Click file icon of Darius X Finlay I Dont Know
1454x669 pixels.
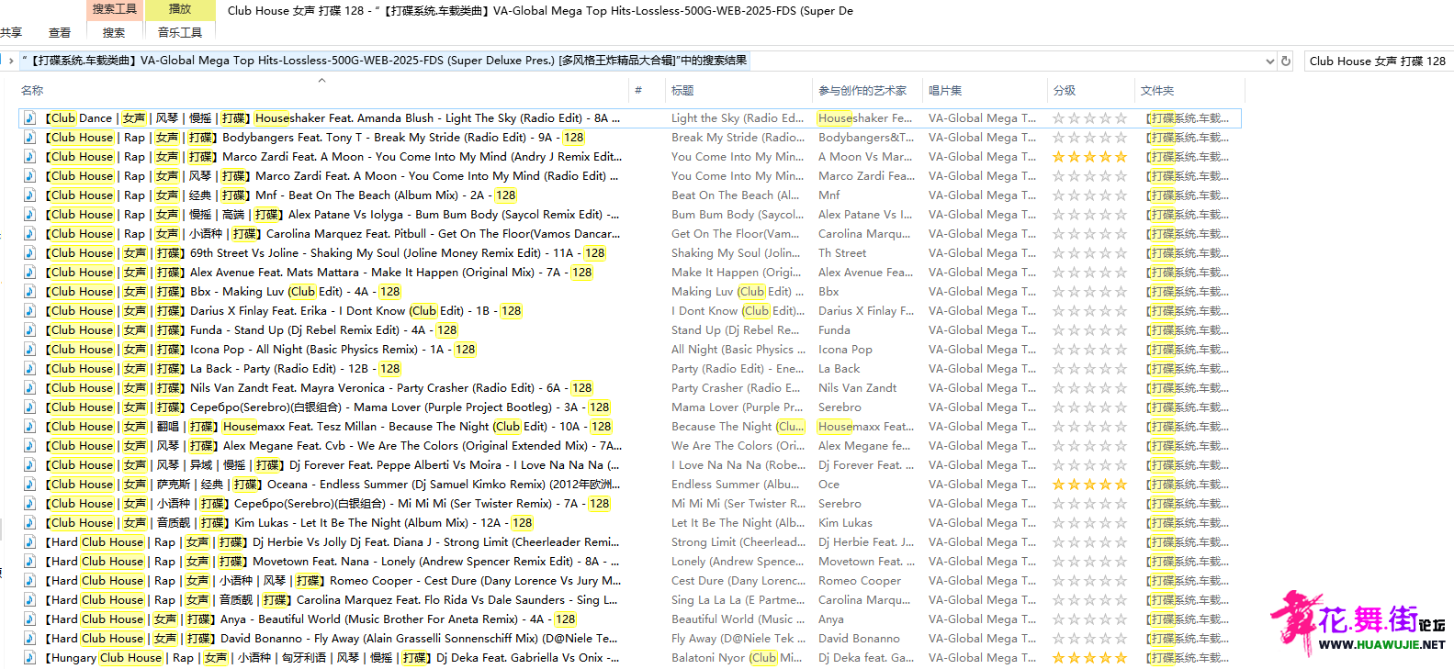coord(30,311)
